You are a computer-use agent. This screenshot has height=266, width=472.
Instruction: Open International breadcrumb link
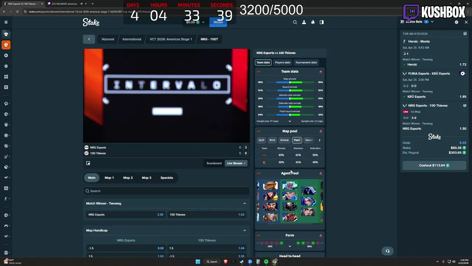point(132,39)
